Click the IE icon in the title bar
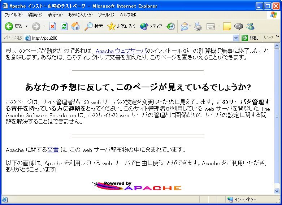Screen dimensions: 282x205 pos(5,6)
